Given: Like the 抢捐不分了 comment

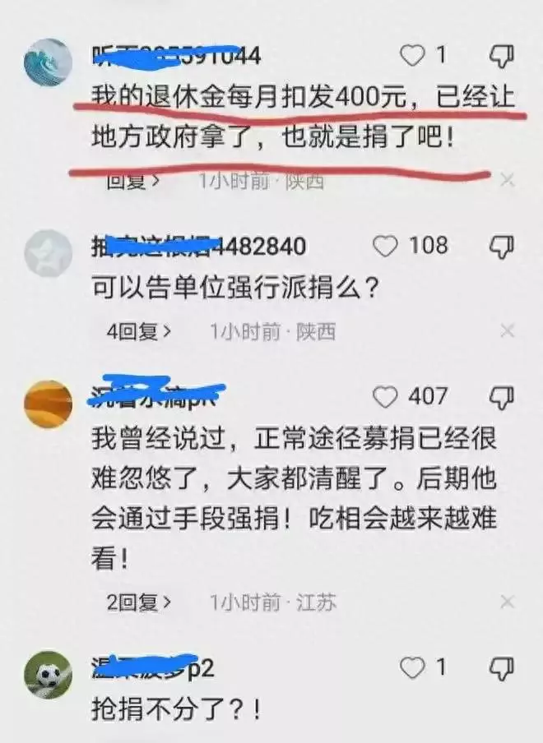Looking at the screenshot, I should coord(412,668).
